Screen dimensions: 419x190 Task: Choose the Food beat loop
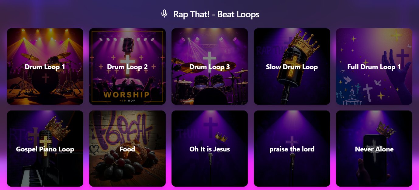[127, 148]
